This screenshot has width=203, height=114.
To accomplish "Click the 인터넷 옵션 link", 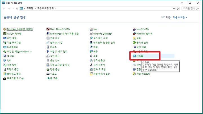I will click(99, 60).
